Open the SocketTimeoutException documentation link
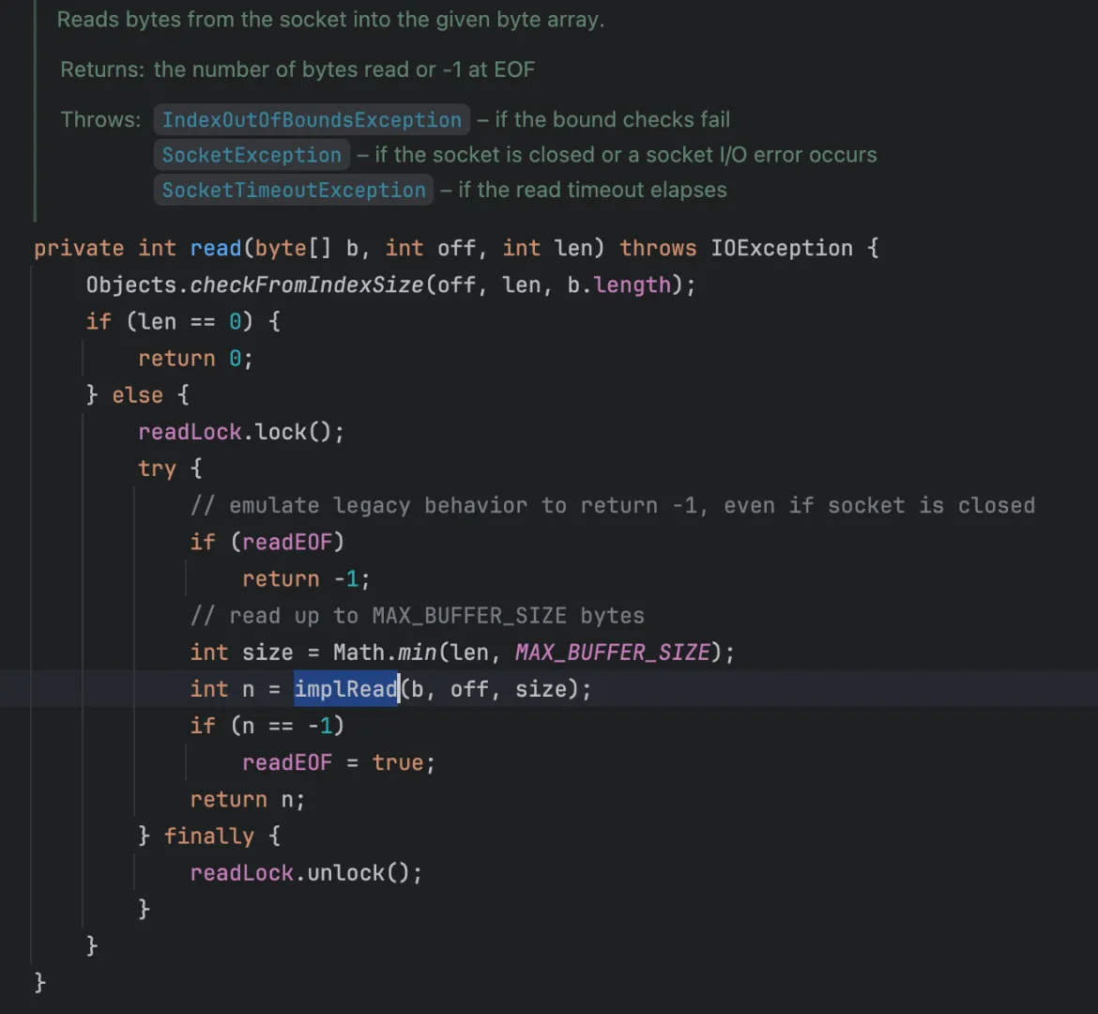The image size is (1098, 1014). click(x=294, y=190)
